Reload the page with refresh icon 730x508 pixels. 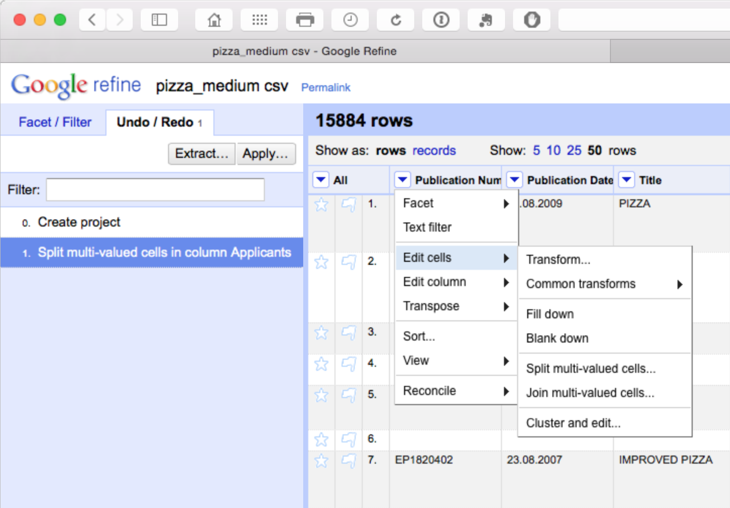tap(396, 20)
